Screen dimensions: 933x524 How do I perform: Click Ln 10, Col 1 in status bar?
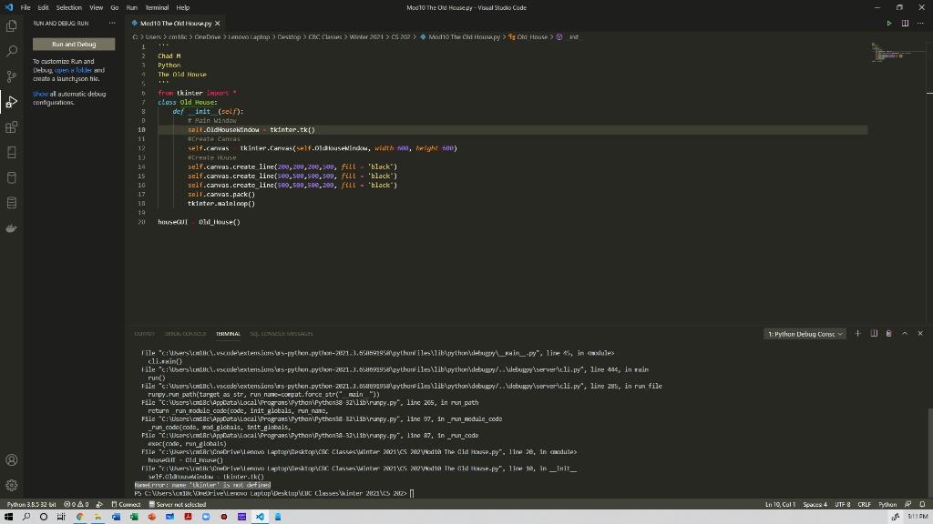[780, 504]
